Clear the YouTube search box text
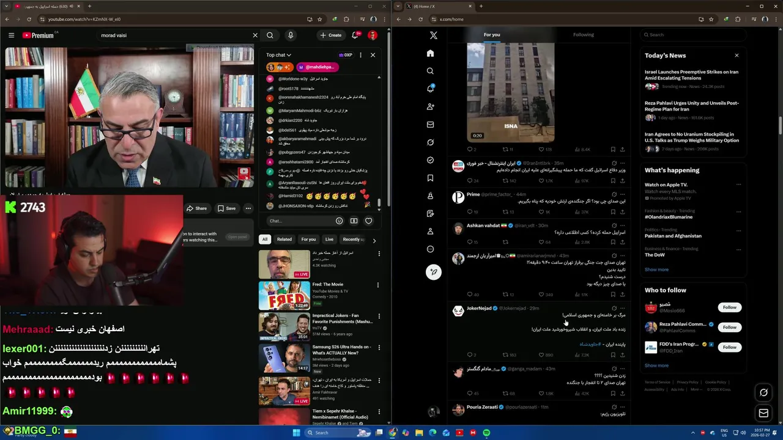This screenshot has height=440, width=783. [255, 35]
